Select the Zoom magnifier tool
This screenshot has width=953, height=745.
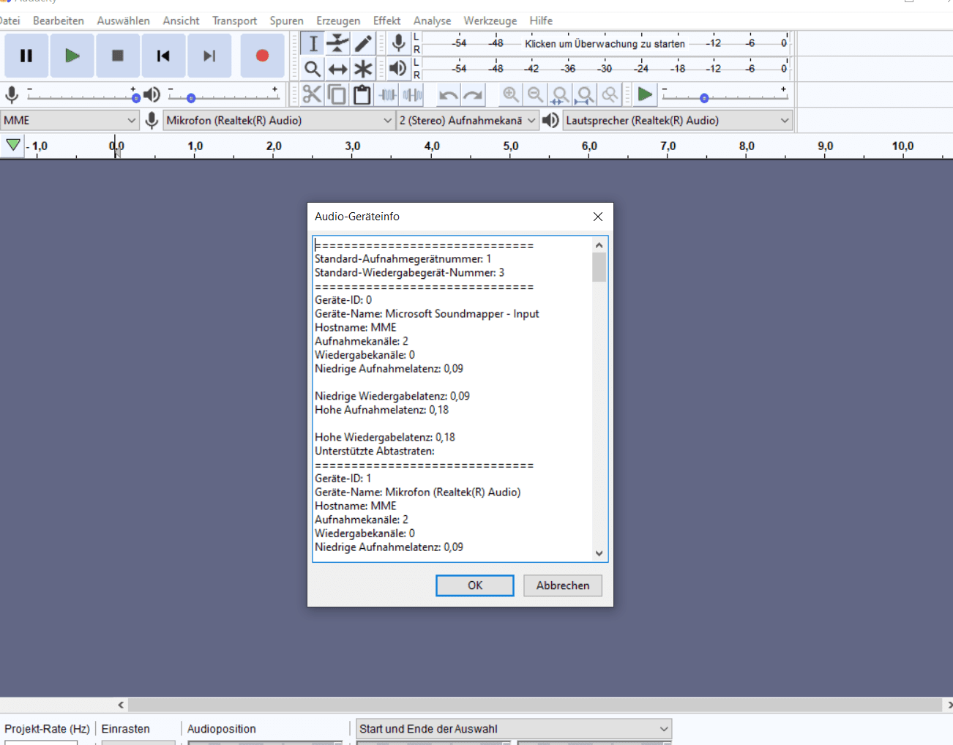tap(313, 69)
